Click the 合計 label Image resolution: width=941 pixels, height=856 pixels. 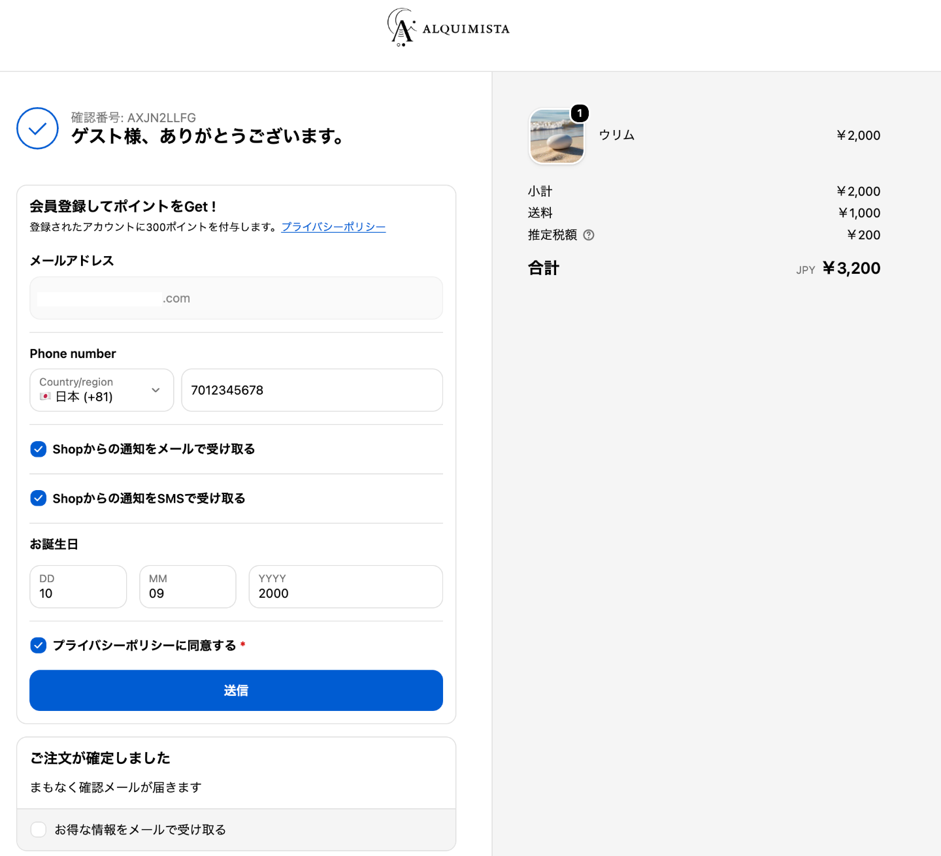(x=544, y=268)
